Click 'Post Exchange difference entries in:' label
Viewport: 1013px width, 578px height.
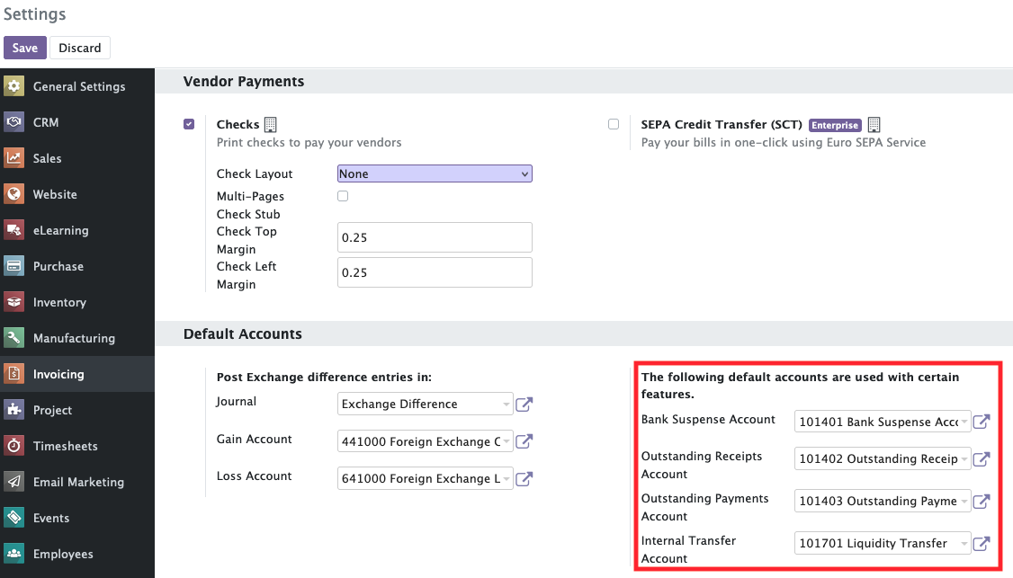click(x=324, y=378)
